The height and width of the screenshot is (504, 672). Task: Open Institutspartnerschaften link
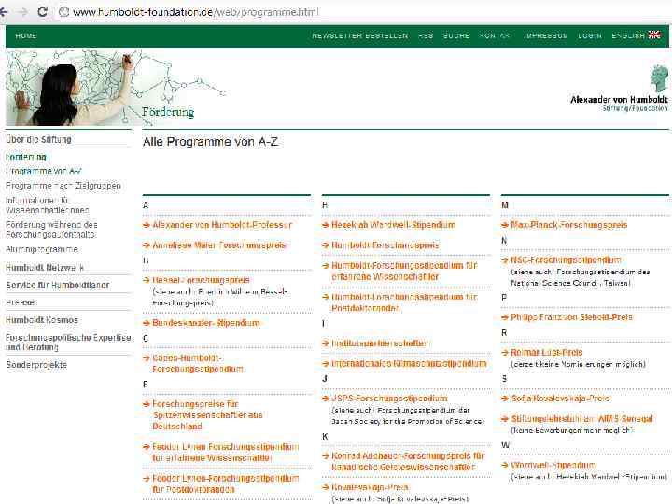tap(380, 343)
